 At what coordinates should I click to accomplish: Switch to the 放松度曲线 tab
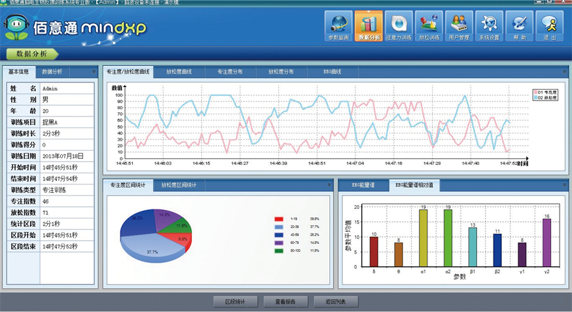[179, 71]
